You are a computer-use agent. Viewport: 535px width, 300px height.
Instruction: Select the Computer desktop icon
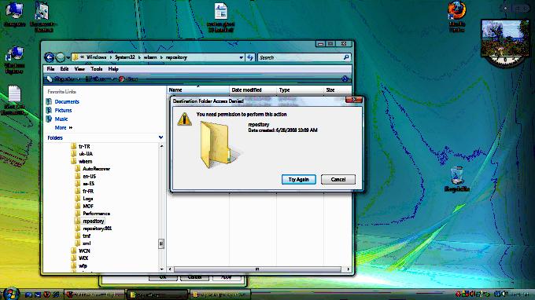[14, 14]
